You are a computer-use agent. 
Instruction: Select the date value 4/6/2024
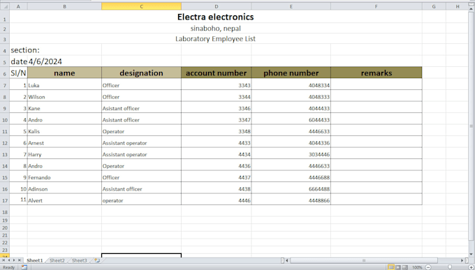[x=45, y=61]
